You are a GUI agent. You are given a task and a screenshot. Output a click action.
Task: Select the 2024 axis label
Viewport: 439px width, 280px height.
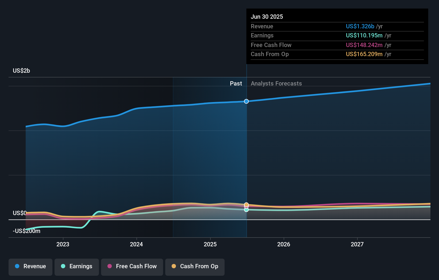click(x=136, y=244)
